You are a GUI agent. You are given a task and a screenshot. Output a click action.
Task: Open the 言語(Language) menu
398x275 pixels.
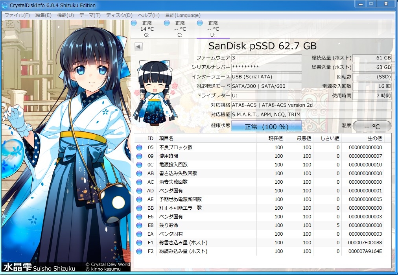click(x=183, y=15)
